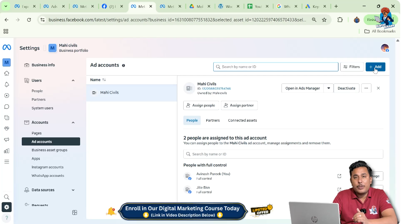The width and height of the screenshot is (401, 224).
Task: Open Apps under Accounts
Action: (x=36, y=159)
